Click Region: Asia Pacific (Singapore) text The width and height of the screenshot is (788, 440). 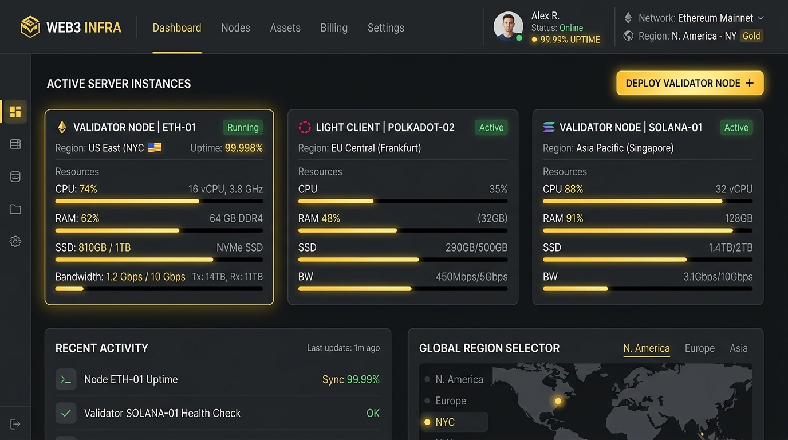pyautogui.click(x=608, y=148)
